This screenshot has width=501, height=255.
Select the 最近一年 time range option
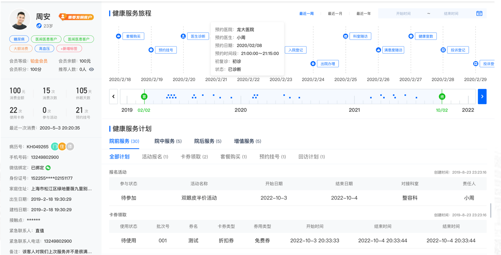click(x=363, y=14)
